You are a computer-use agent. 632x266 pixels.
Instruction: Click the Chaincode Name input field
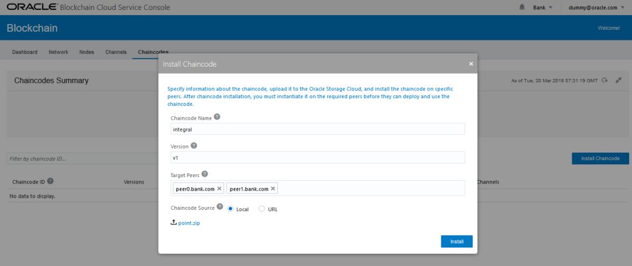click(318, 129)
